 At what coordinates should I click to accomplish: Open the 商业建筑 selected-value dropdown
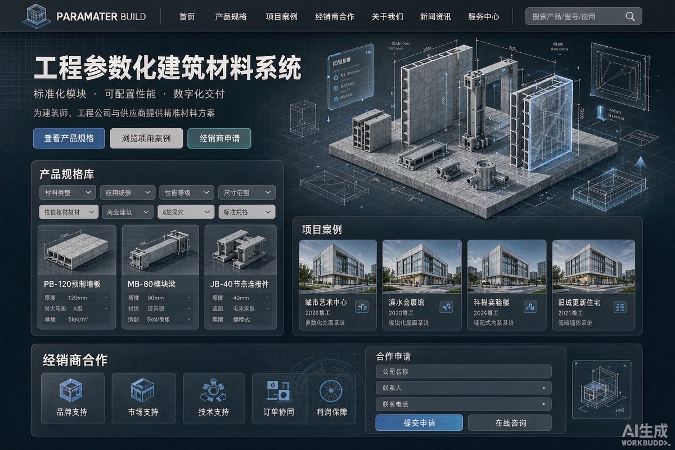point(128,212)
